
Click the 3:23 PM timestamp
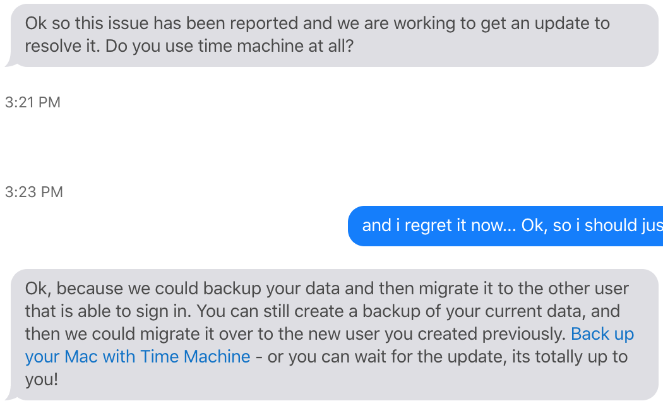click(x=34, y=192)
